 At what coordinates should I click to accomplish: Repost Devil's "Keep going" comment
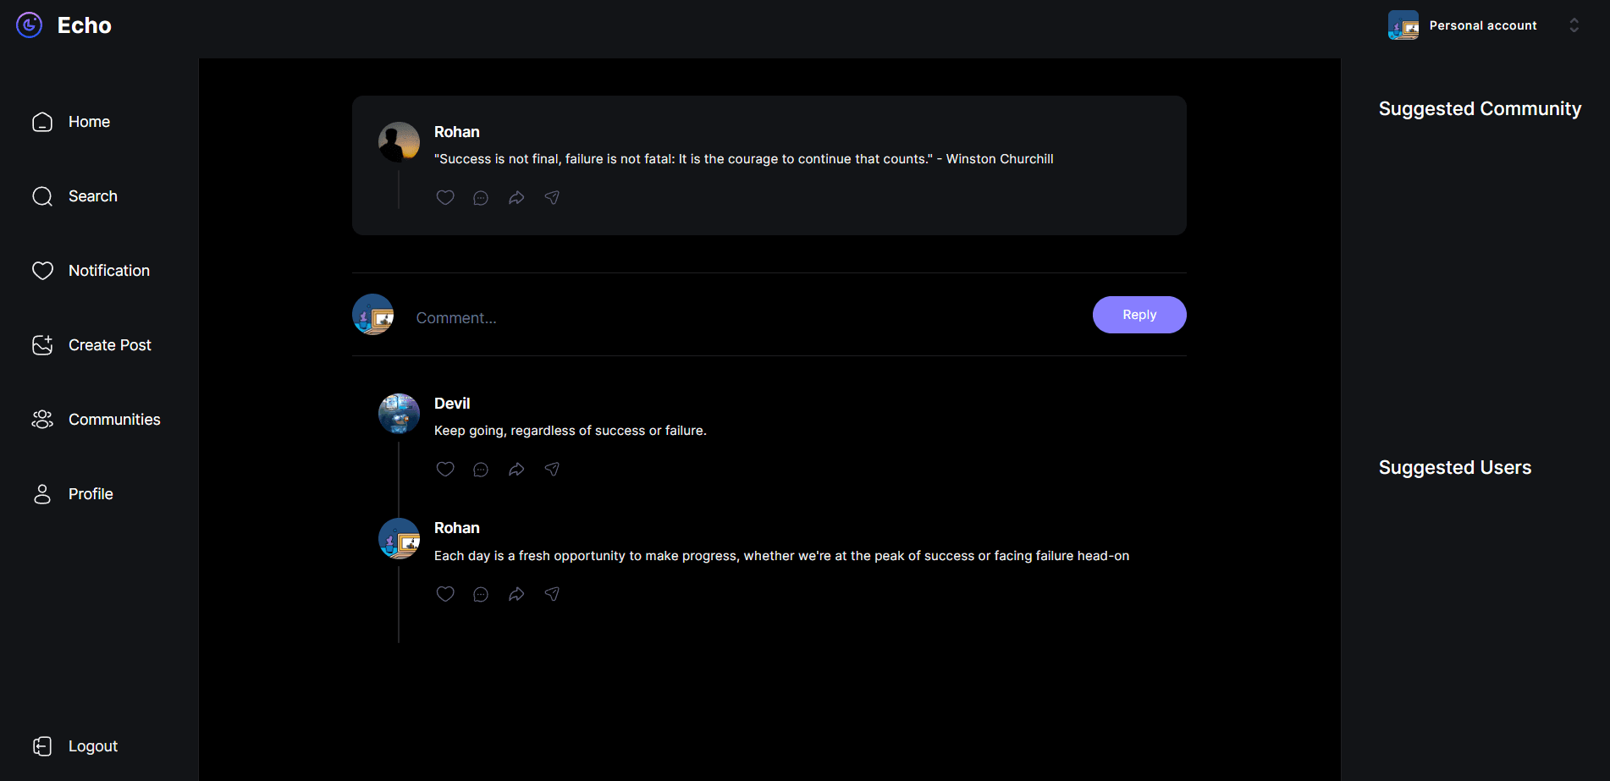click(516, 470)
